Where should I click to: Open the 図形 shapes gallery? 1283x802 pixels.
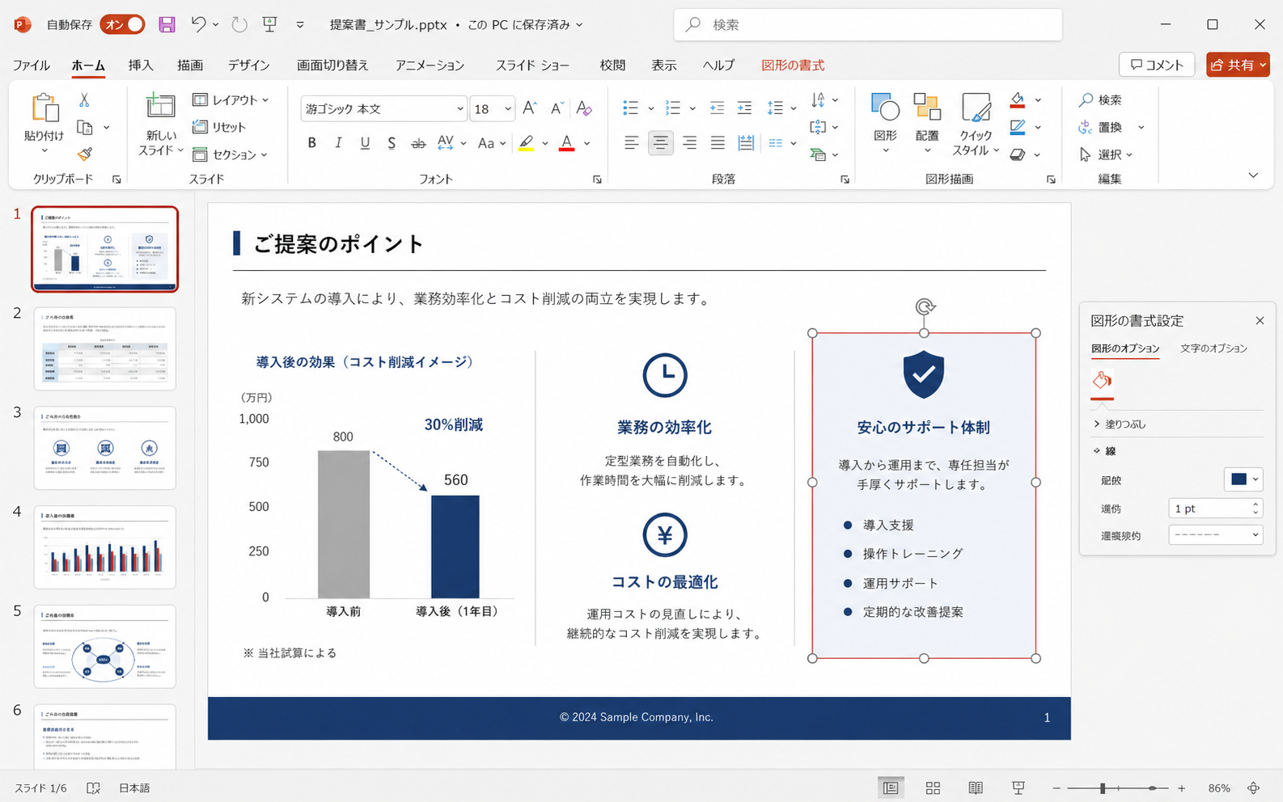(885, 124)
